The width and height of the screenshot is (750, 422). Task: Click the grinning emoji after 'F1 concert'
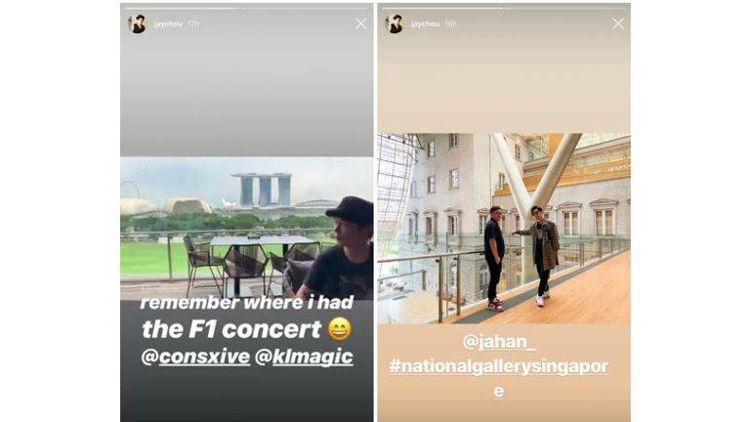click(x=340, y=329)
